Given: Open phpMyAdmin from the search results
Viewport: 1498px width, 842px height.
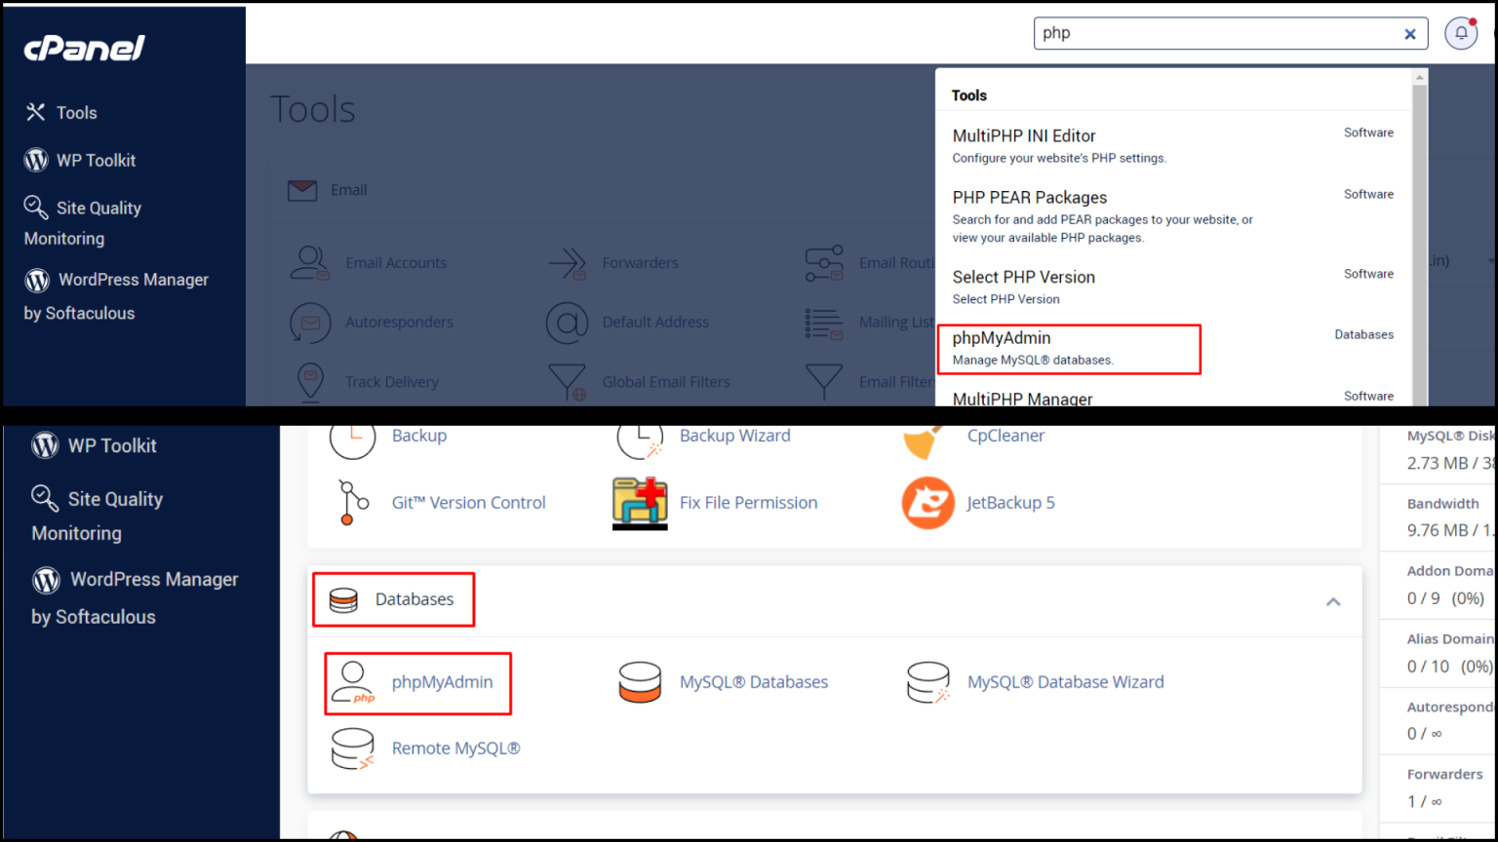Looking at the screenshot, I should (1002, 338).
